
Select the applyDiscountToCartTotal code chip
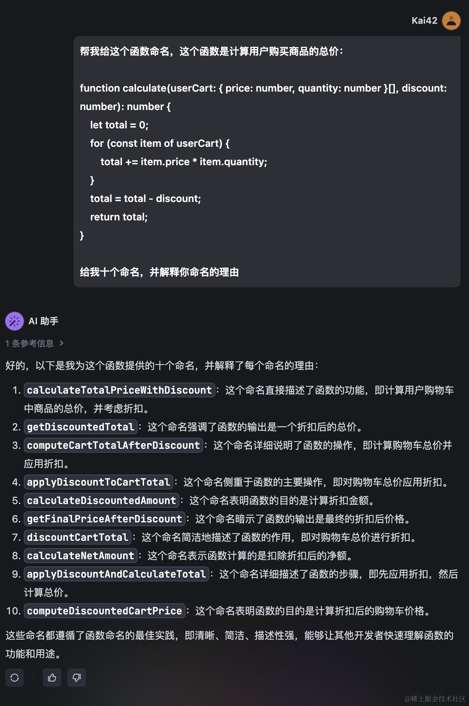(98, 482)
